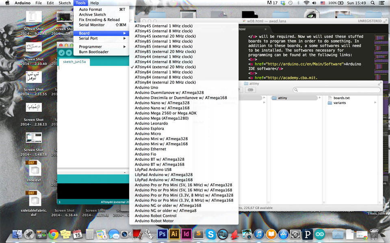Image resolution: width=390 pixels, height=243 pixels.
Task: Open Calendar icon showing 15 in dock
Action: coord(78,234)
